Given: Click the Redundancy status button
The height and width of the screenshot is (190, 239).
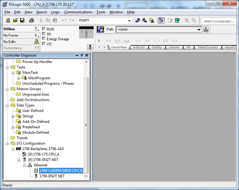Looking at the screenshot, I should (21, 48).
